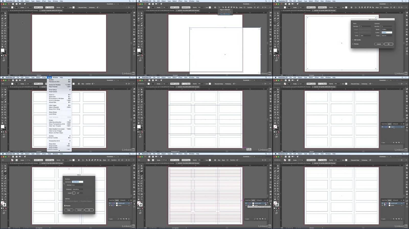Tick Preview checkbox in Split Into Grid dialog
Image resolution: width=409 pixels, height=229 pixels.
click(353, 44)
